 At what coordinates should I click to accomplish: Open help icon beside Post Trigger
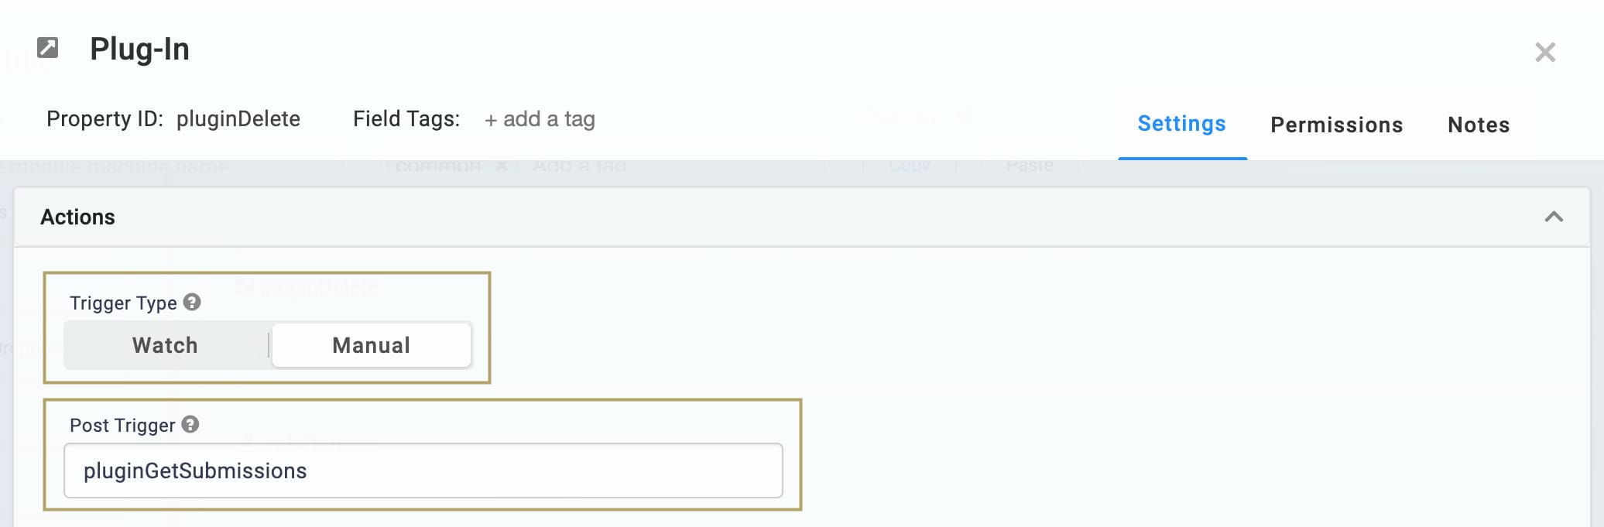pos(190,424)
